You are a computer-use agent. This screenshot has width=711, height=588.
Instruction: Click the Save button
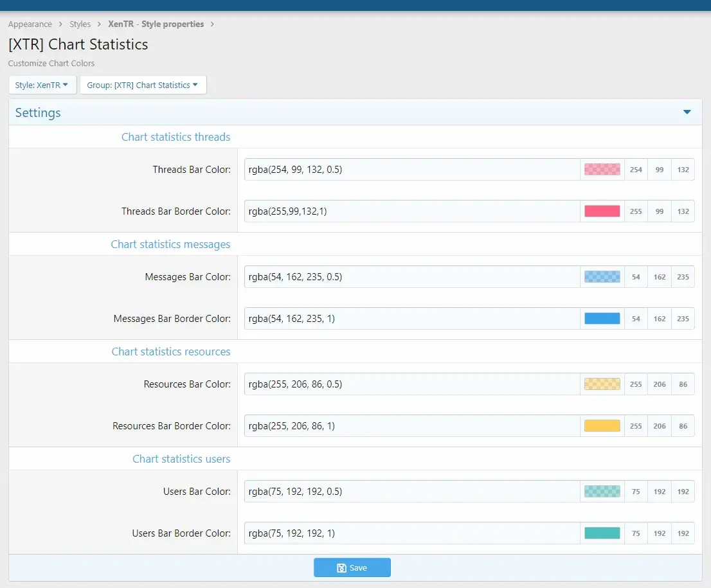pos(352,567)
